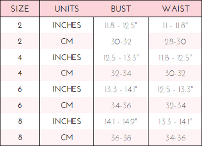Screen dimensions: 202x146
Task: Select waist value 34-36 cm
Action: (x=175, y=138)
